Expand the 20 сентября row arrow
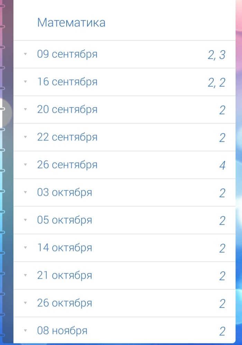 [25, 110]
